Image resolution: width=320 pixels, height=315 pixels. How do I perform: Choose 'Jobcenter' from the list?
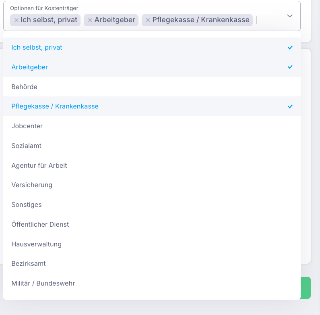[152, 126]
